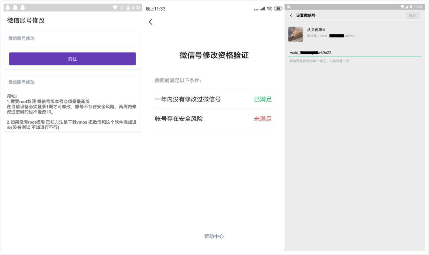Select the 一年内没有修改过微信号 condition row
Image resolution: width=429 pixels, height=255 pixels.
(x=214, y=99)
